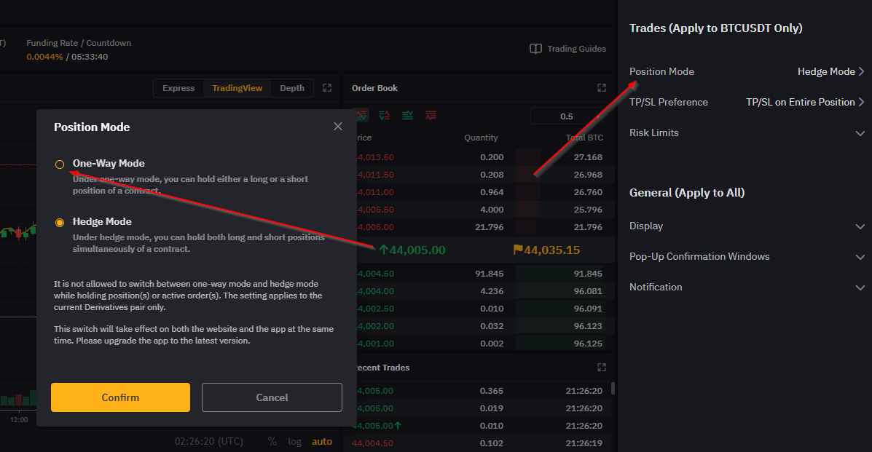Image resolution: width=872 pixels, height=452 pixels.
Task: Open the Trading Guides link
Action: click(576, 49)
